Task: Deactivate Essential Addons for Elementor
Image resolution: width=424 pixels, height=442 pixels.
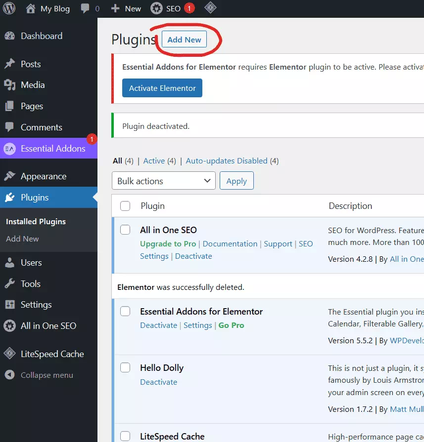Action: tap(159, 325)
